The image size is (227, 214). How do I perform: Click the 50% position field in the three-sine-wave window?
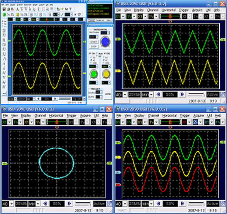(170, 204)
